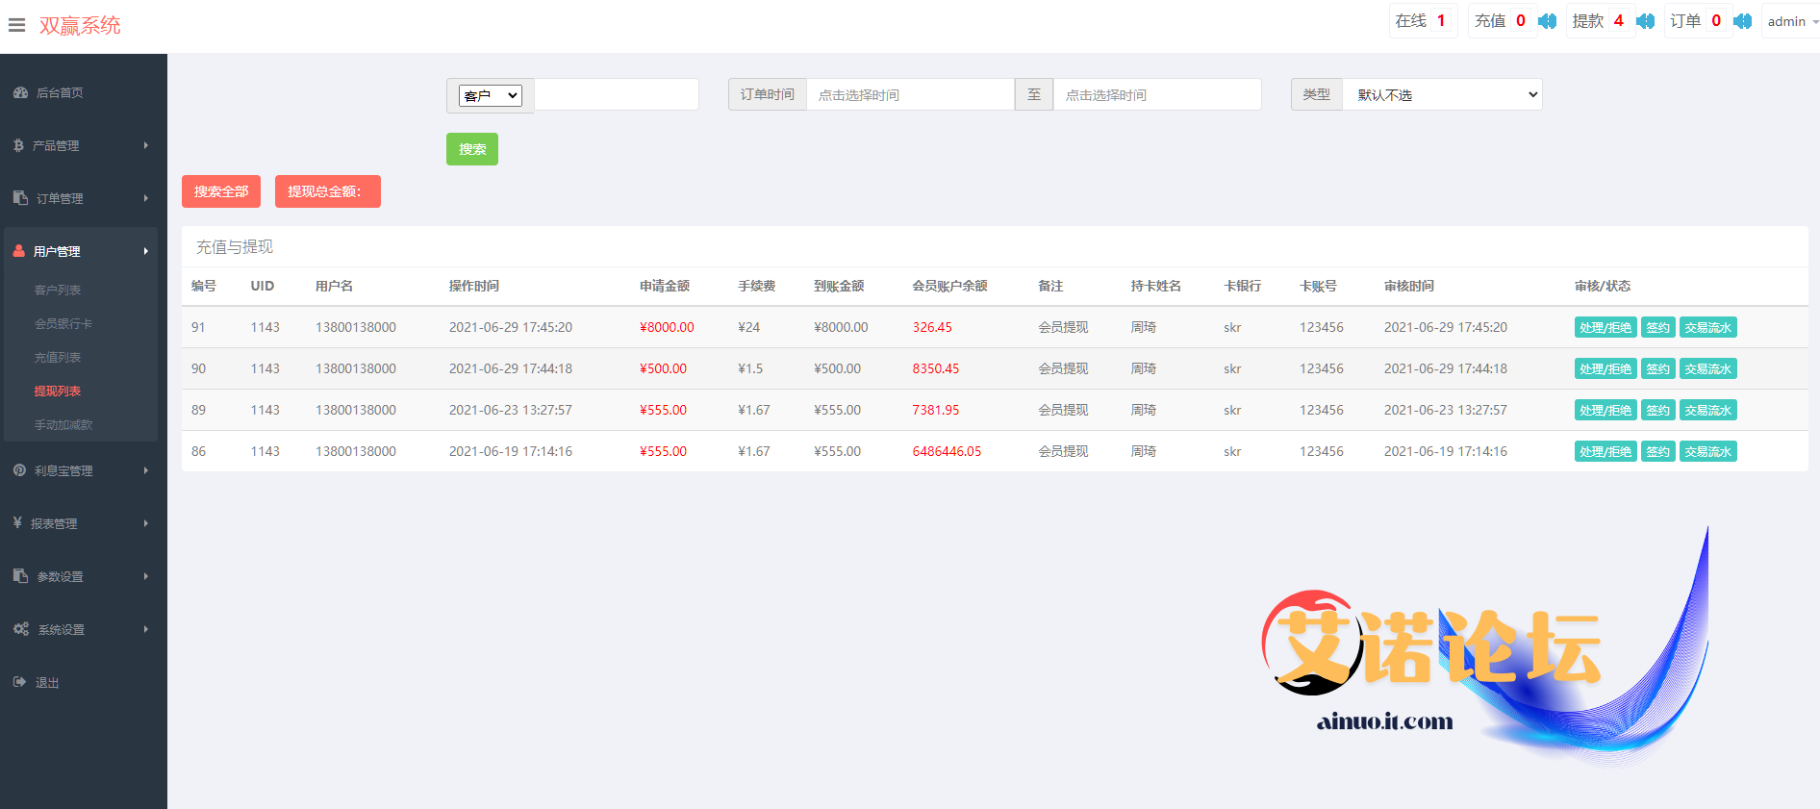Click fee value ¥24 in row 91
This screenshot has height=809, width=1820.
(749, 327)
